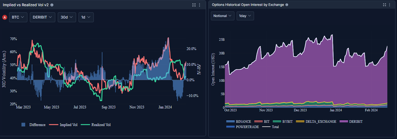This screenshot has width=397, height=139.
Task: Click the IV-RV right axis title
Action: (199, 69)
